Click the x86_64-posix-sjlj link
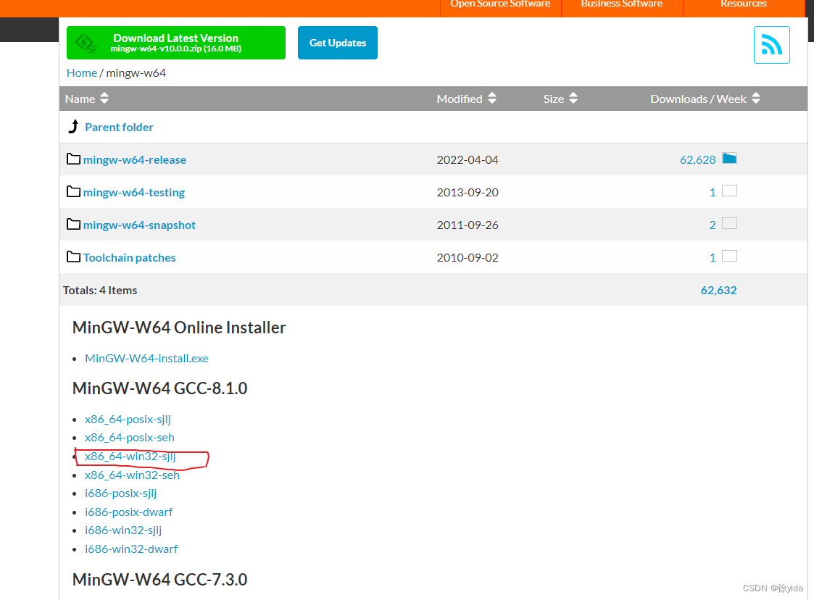Image resolution: width=814 pixels, height=600 pixels. coord(128,419)
